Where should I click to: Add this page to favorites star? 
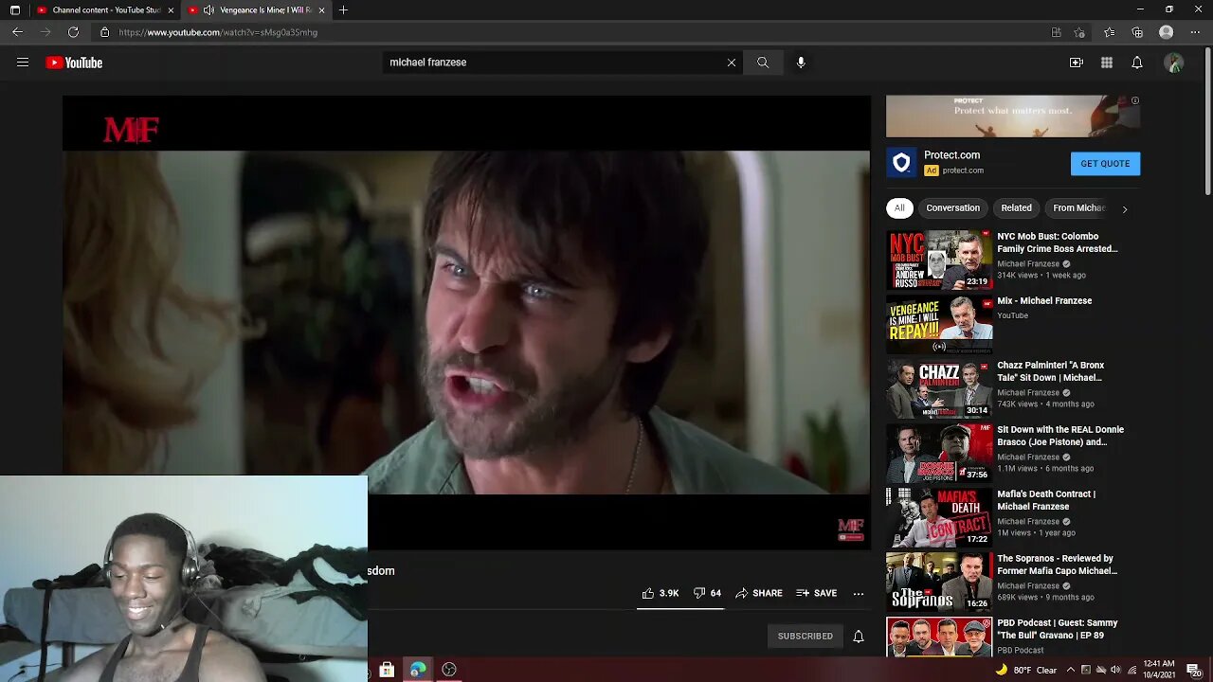click(1079, 32)
